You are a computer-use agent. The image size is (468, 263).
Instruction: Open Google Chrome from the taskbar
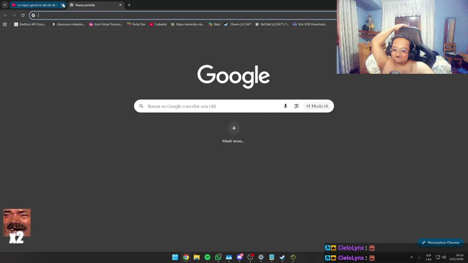(186, 257)
